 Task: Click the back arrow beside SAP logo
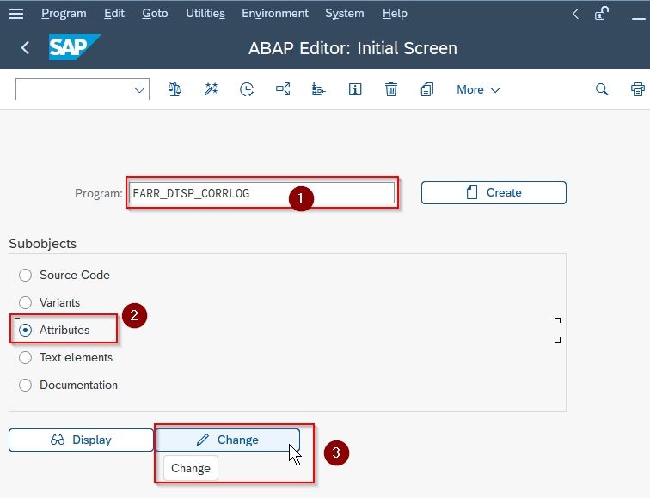[x=25, y=47]
